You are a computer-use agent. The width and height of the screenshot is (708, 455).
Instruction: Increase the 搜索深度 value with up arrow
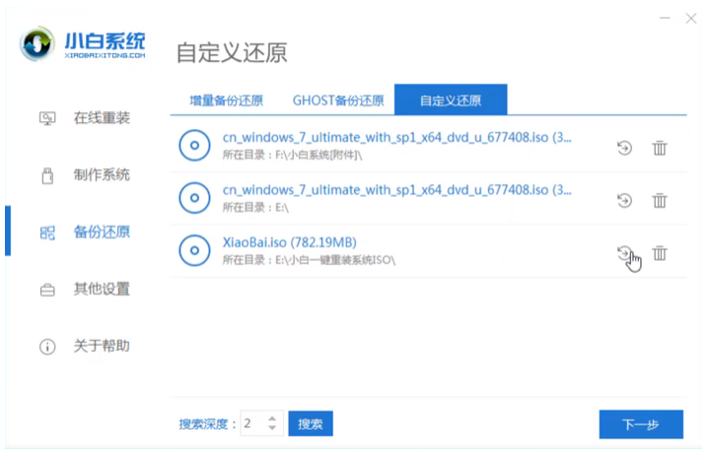click(x=272, y=419)
